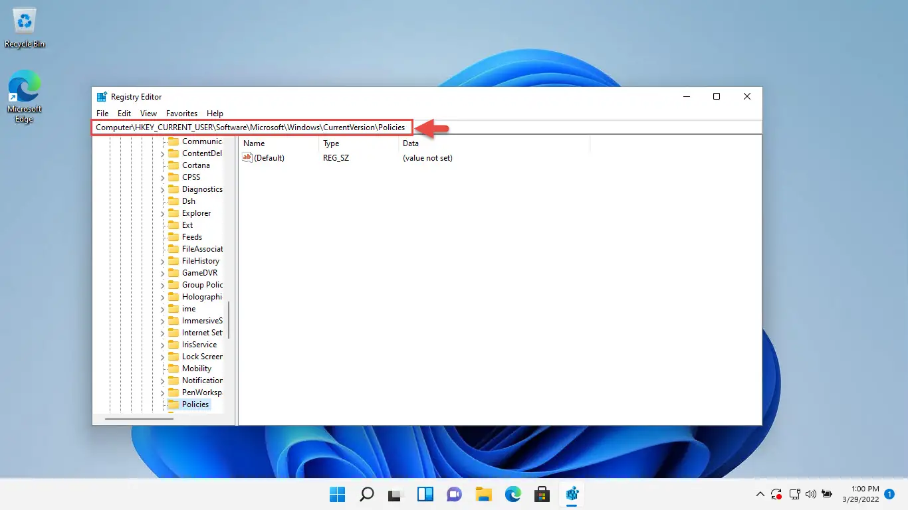Click the Feeds key folder icon

173,237
